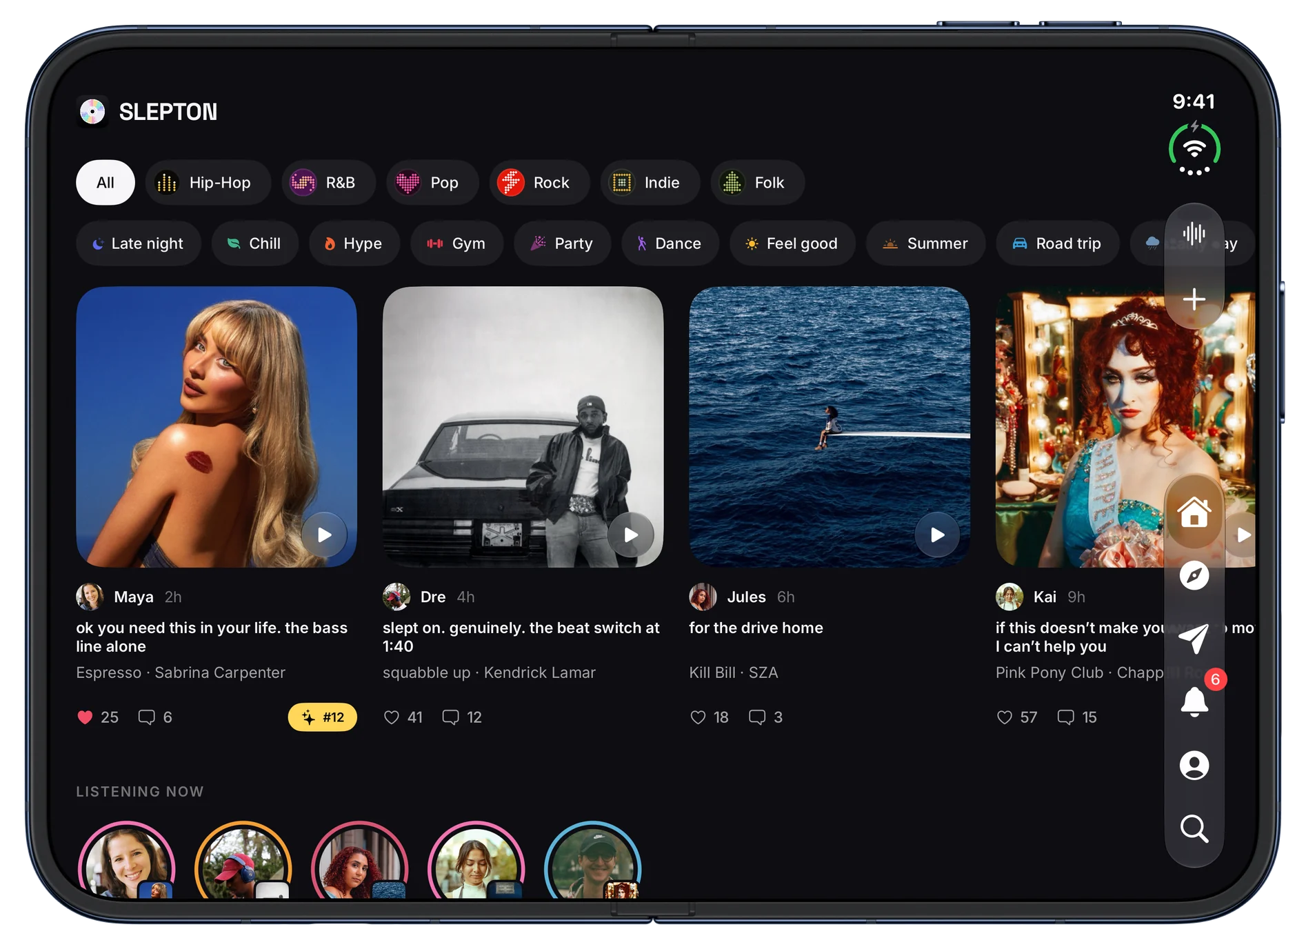Image resolution: width=1306 pixels, height=949 pixels.
Task: Open the search magnifier icon
Action: pyautogui.click(x=1194, y=828)
